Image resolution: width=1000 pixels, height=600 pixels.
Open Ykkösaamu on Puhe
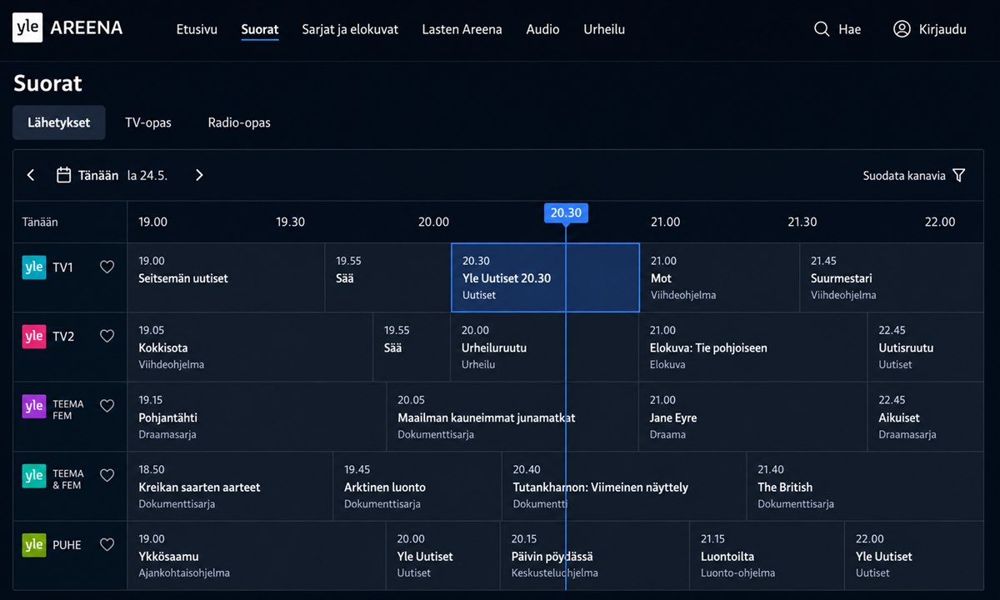(257, 556)
